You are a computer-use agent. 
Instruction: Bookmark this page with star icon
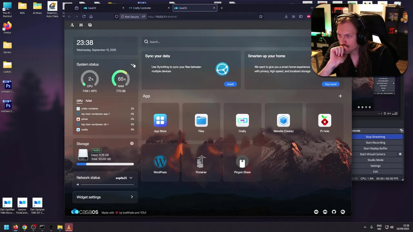(261, 16)
